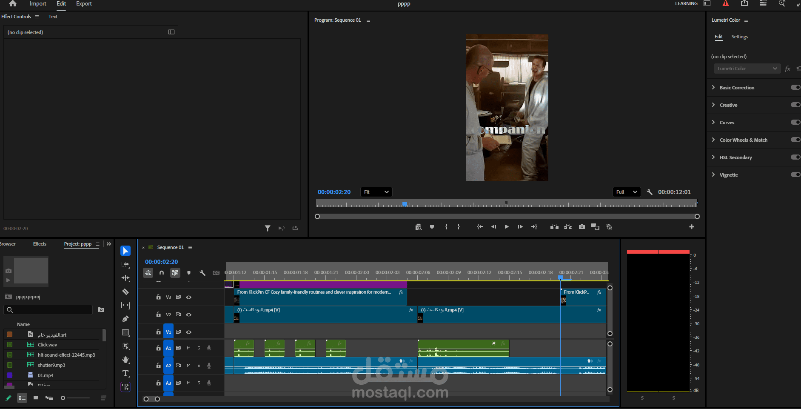The image size is (801, 409).
Task: Add a timeline marker
Action: point(189,273)
